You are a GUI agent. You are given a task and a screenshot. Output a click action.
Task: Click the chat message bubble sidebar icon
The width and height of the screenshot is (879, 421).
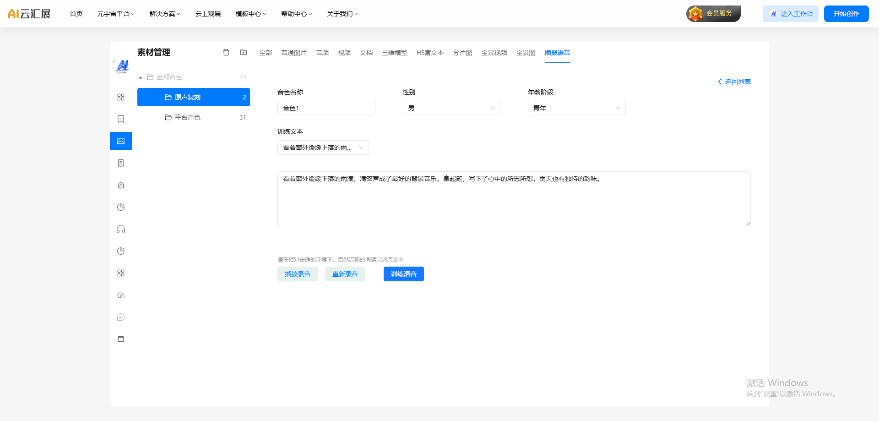tap(121, 317)
